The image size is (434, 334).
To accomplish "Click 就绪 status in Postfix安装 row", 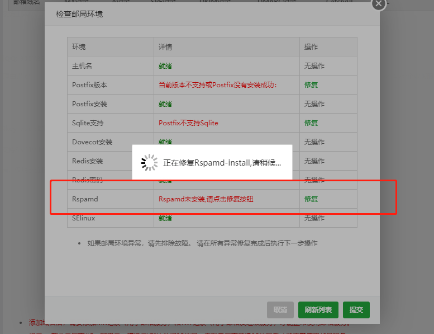I will (165, 104).
